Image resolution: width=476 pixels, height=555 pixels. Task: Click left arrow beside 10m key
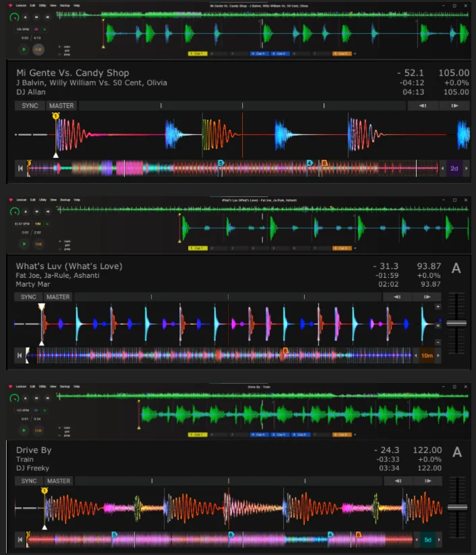point(415,355)
